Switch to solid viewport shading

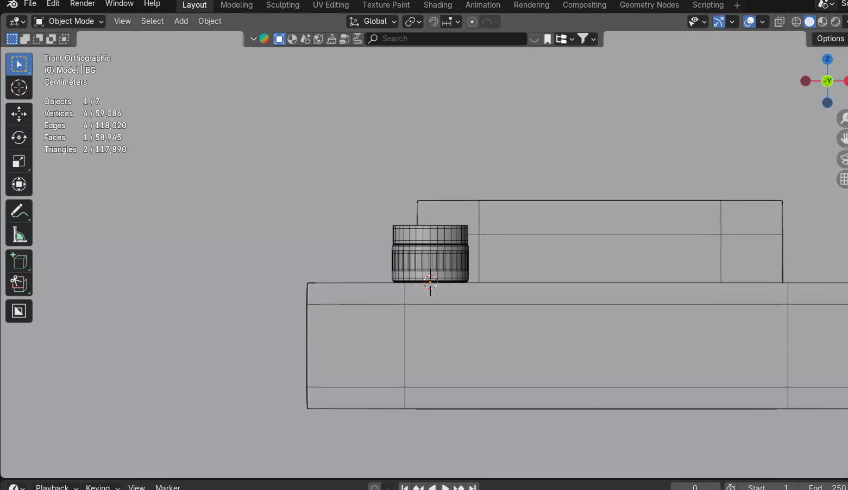(x=809, y=22)
